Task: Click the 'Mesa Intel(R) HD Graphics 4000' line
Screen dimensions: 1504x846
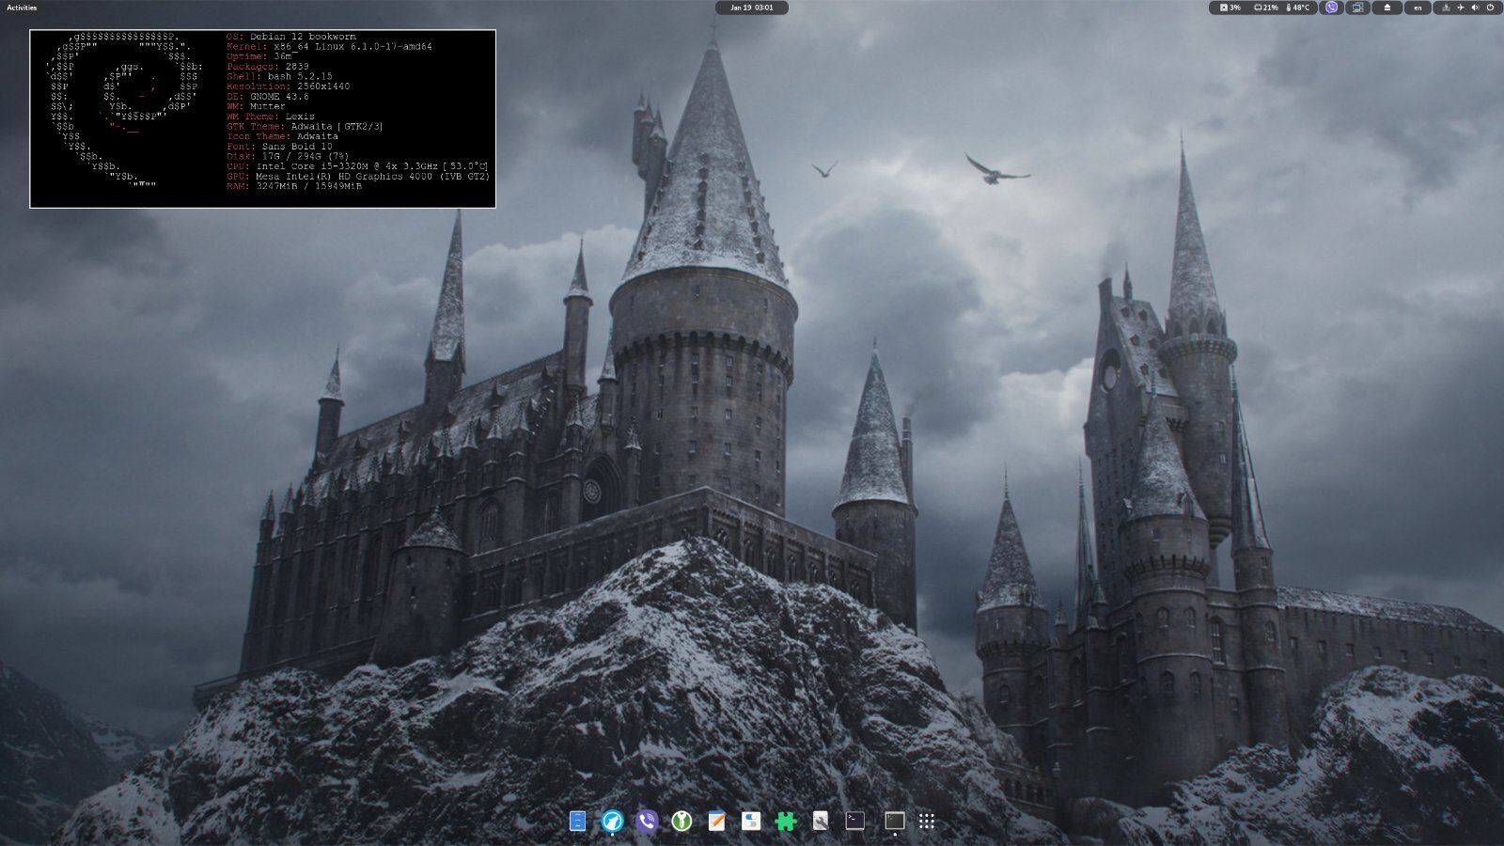Action: pyautogui.click(x=358, y=176)
